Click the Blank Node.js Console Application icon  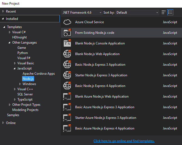tap(67, 43)
